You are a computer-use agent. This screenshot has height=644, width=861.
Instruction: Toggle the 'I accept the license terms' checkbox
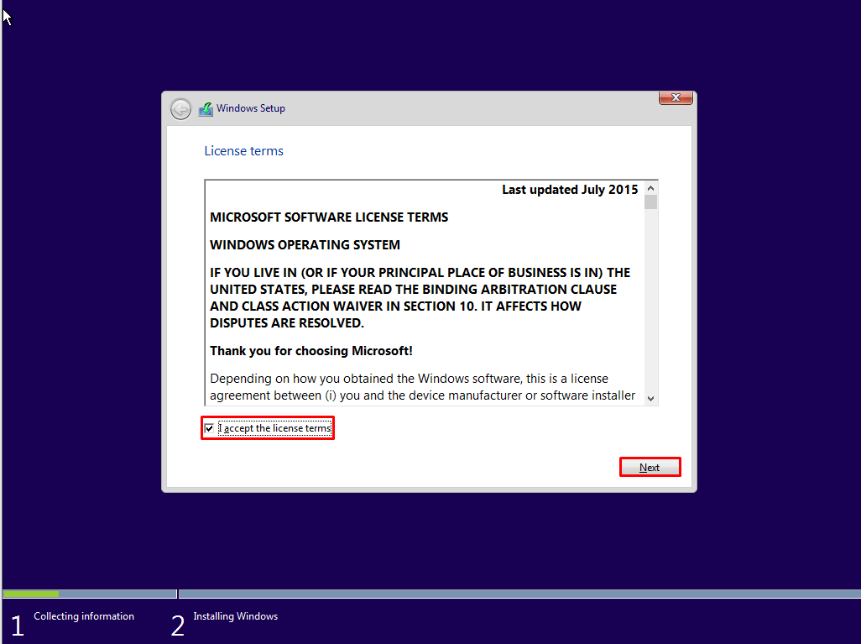[x=209, y=428]
